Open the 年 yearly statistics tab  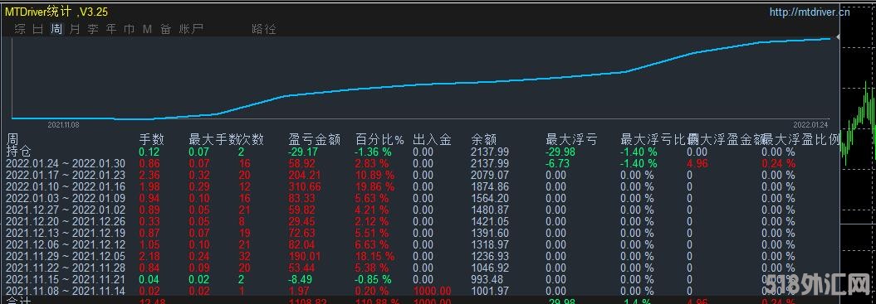pos(111,29)
